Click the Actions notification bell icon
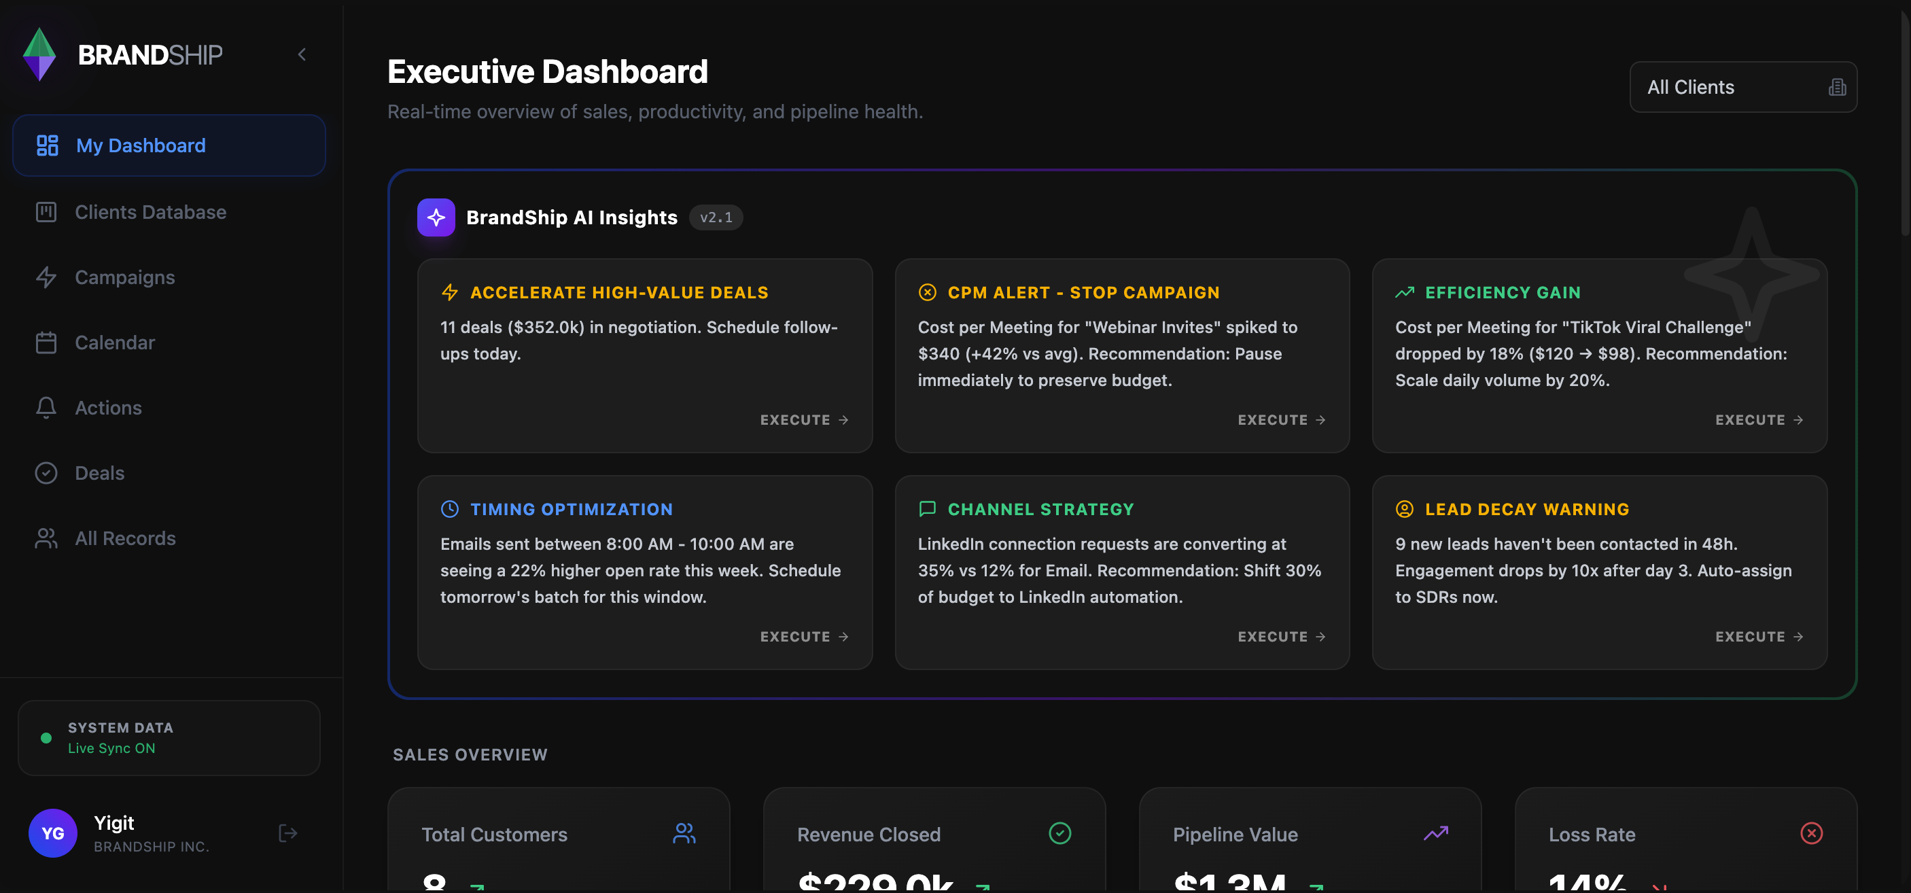The width and height of the screenshot is (1911, 893). pyautogui.click(x=46, y=407)
